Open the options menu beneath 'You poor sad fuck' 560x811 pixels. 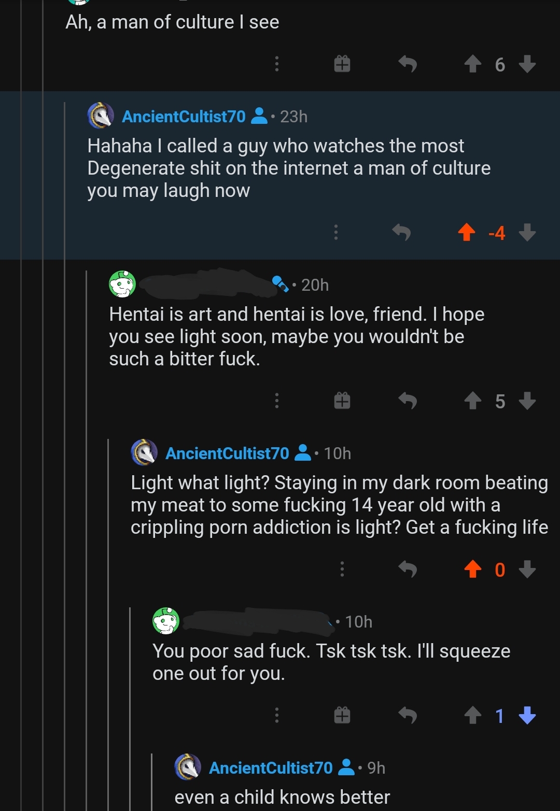(x=277, y=716)
